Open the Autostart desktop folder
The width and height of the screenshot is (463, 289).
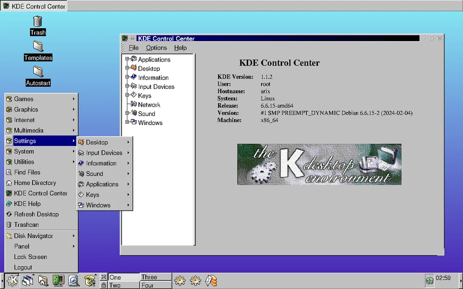pos(38,72)
